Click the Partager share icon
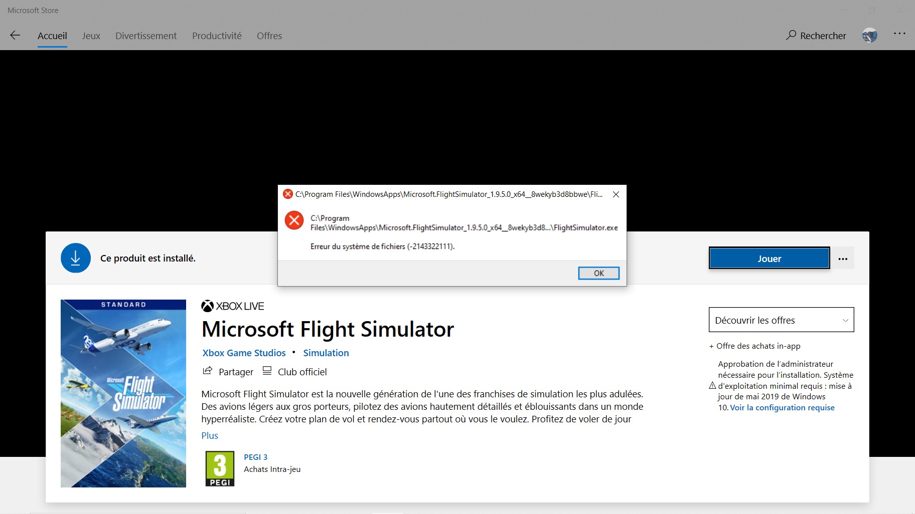 pos(207,371)
